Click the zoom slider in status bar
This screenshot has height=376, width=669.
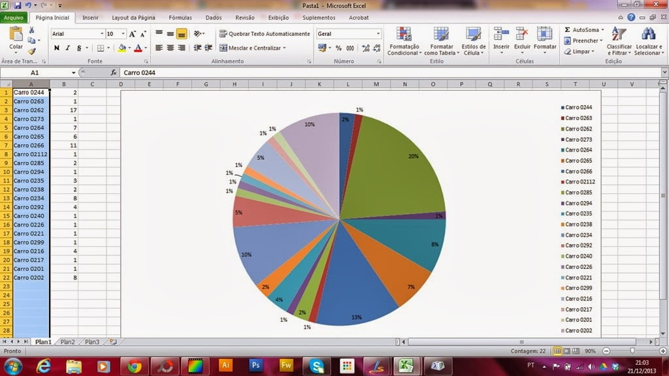click(x=632, y=351)
